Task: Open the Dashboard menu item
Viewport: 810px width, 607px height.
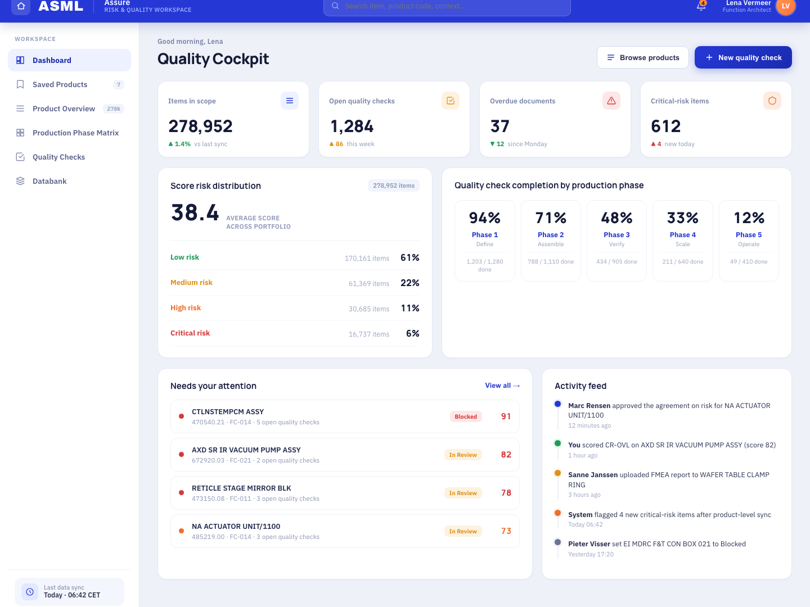Action: click(69, 60)
